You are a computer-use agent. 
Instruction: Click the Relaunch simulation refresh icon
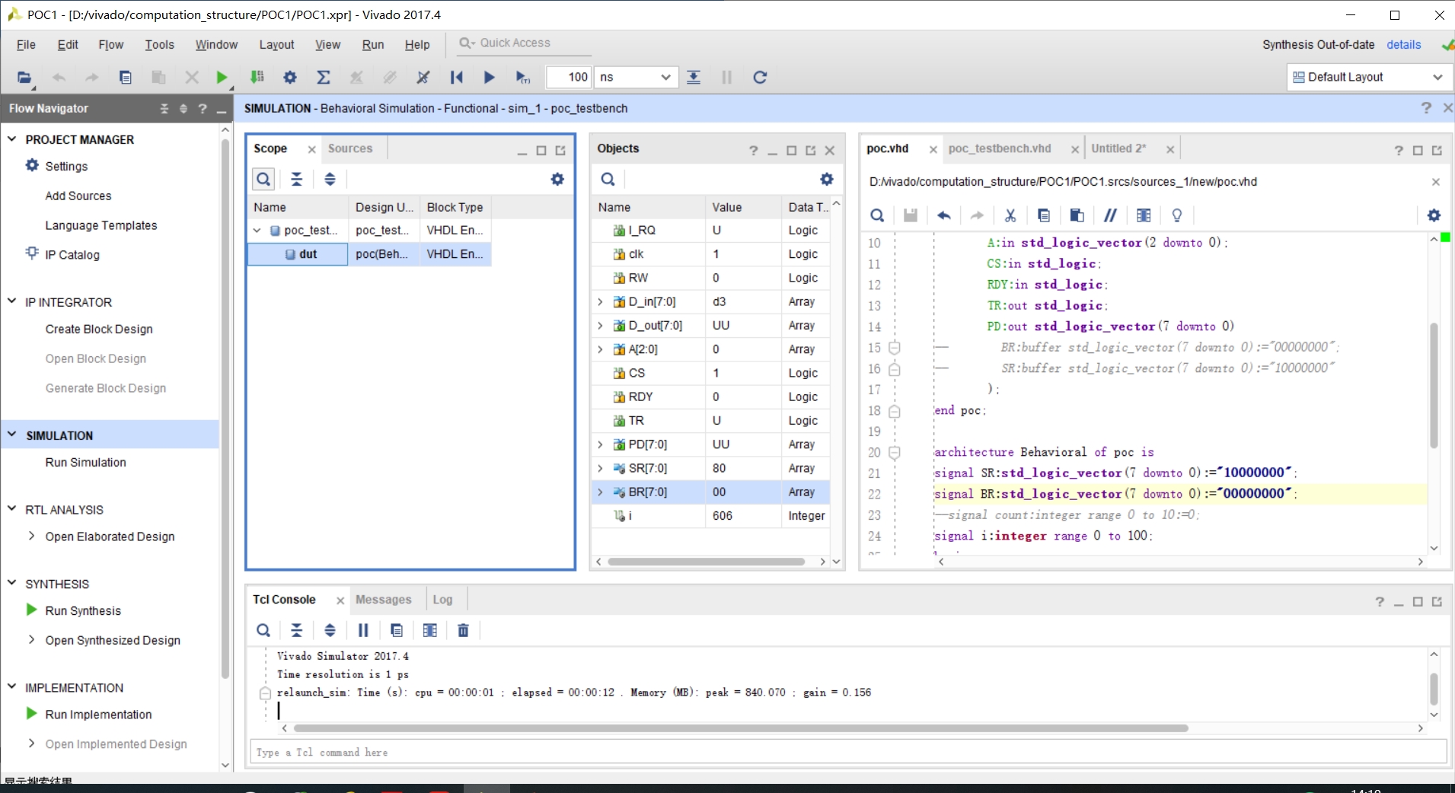[760, 77]
